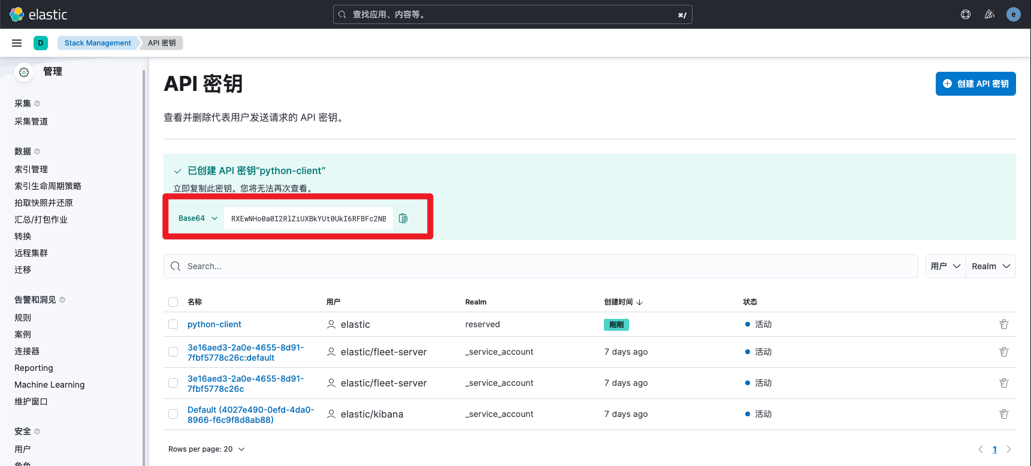Open the user avatar menu
The image size is (1031, 466).
1014,14
